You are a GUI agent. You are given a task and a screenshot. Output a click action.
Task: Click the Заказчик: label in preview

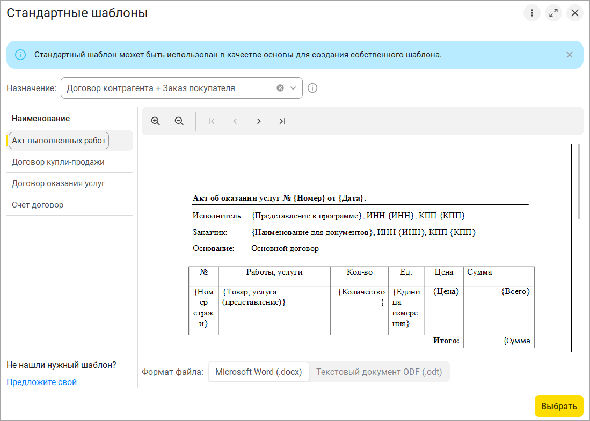point(210,232)
